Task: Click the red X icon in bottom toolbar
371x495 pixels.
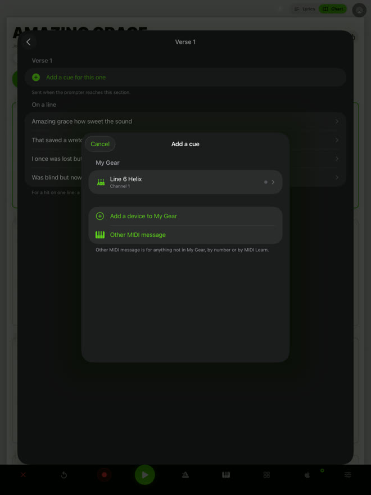Action: coord(23,475)
